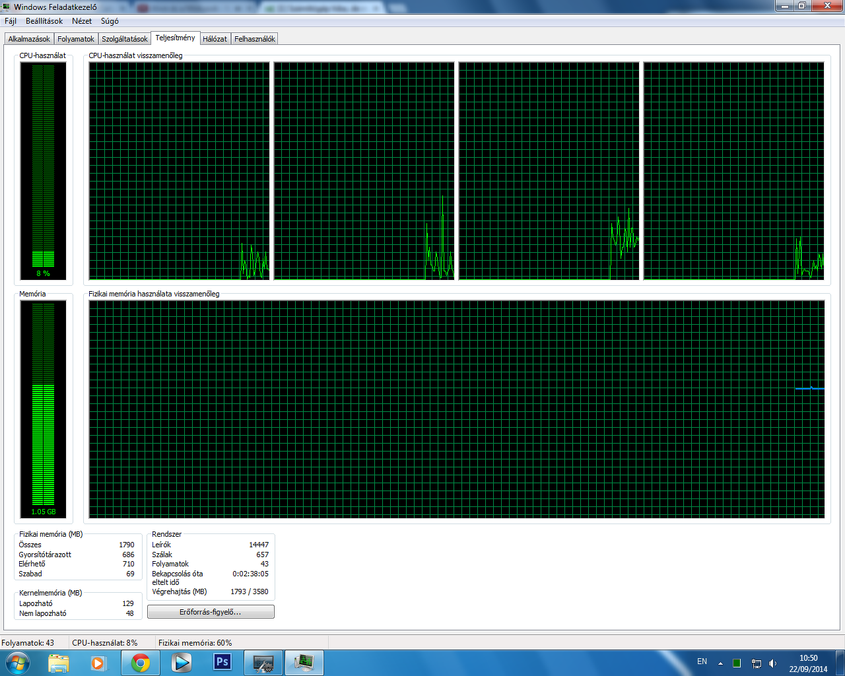Show hidden tray icons arrow
Viewport: 845px width, 676px height.
click(720, 663)
